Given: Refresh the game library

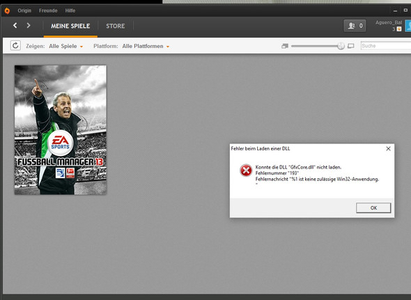Looking at the screenshot, I should [x=15, y=45].
